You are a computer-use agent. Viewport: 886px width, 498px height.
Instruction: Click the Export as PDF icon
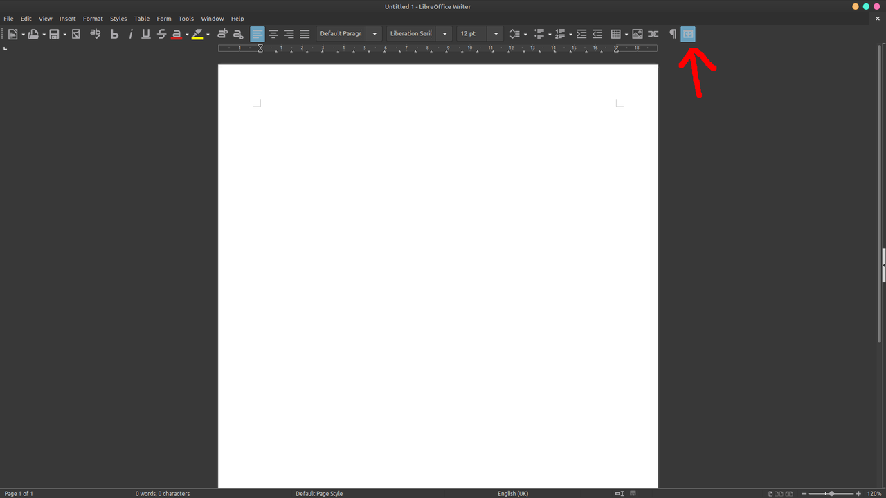[x=76, y=34]
